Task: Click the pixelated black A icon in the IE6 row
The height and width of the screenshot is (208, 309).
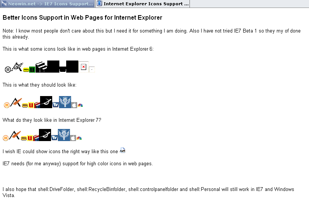Action: point(17,67)
